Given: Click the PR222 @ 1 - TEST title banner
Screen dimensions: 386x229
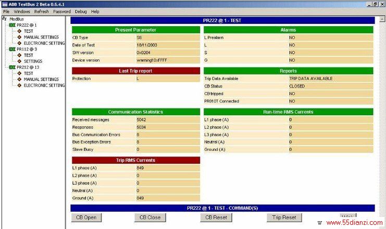Looking at the screenshot, I should [222, 20].
